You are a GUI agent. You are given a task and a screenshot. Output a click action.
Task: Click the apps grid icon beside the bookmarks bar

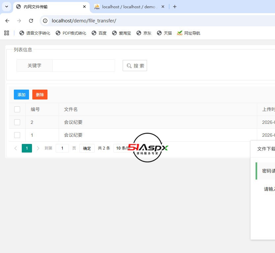[x=7, y=33]
